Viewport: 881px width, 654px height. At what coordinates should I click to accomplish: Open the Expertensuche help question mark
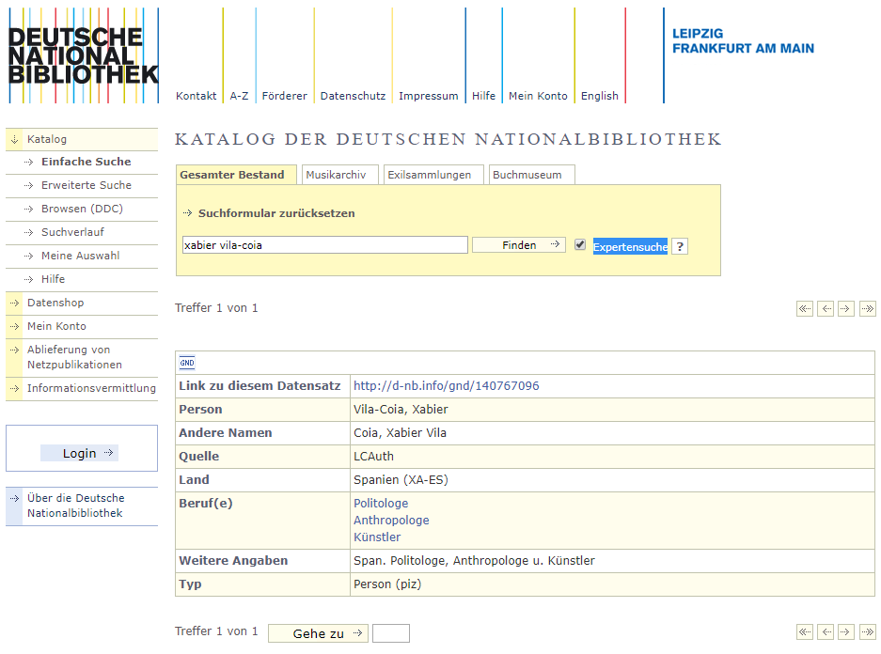680,246
